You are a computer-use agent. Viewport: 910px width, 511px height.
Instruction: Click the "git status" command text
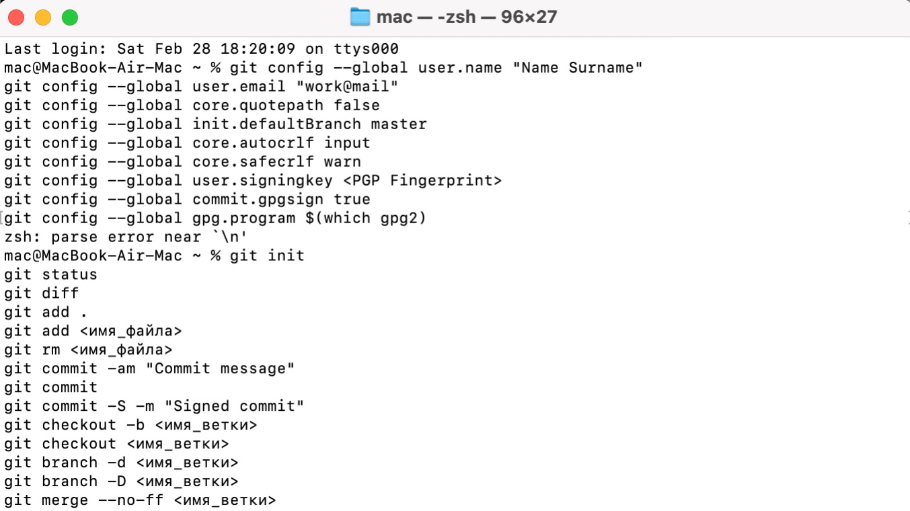(50, 275)
